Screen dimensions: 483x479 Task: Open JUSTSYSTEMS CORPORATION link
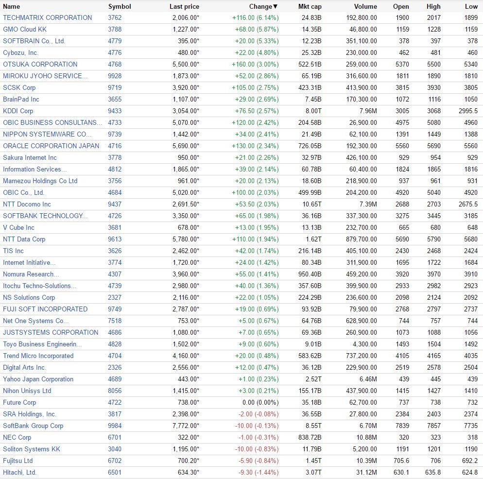51,333
